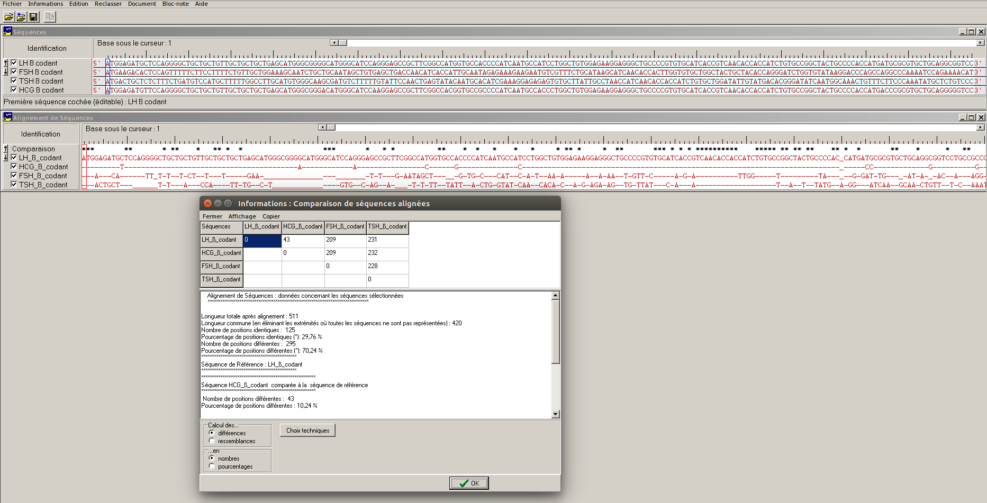Click the Identification header in Alignement

tap(41, 134)
